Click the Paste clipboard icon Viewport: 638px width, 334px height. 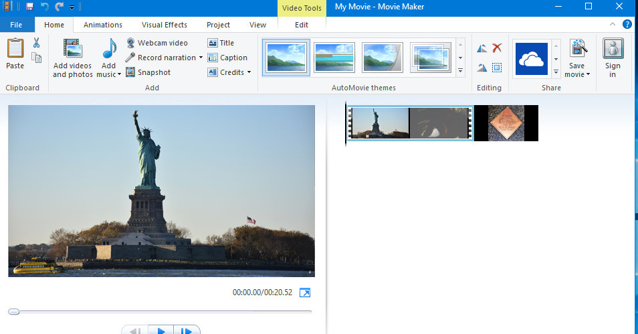tap(15, 48)
